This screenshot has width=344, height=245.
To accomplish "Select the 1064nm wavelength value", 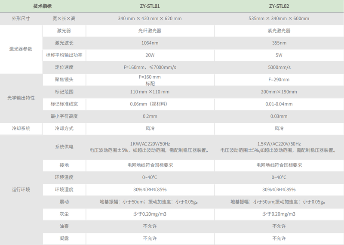I will [x=150, y=43].
